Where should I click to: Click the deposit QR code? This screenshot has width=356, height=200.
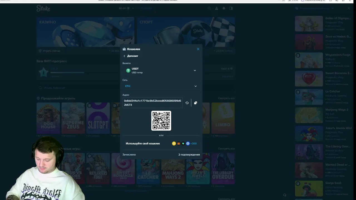point(161,121)
